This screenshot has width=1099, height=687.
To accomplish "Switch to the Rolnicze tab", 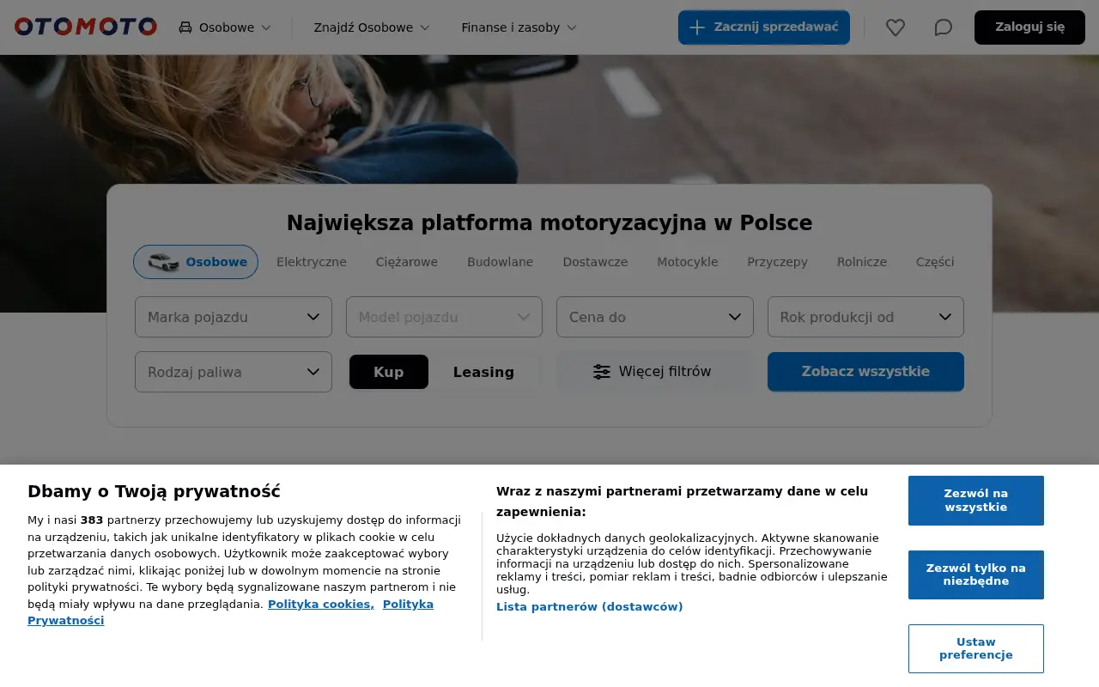I will pyautogui.click(x=862, y=262).
